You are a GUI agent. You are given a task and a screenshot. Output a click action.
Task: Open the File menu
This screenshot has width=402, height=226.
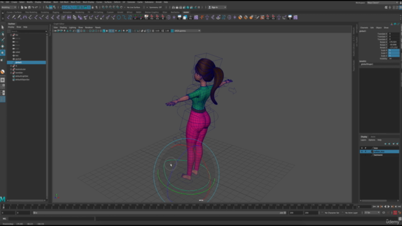[2, 2]
